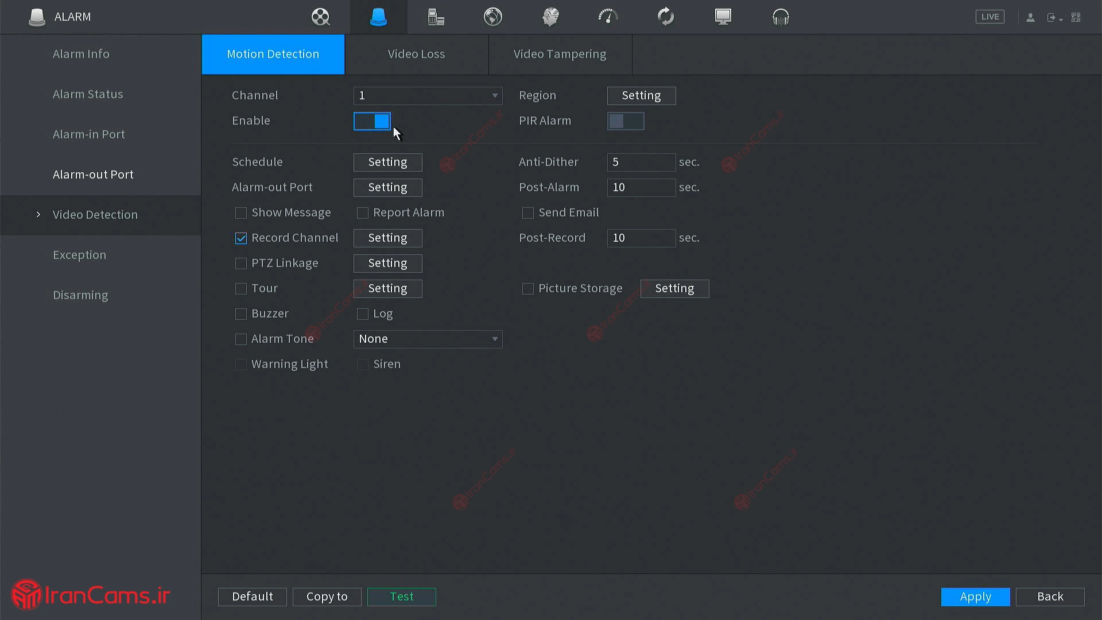Select Alarm-in Port in the sidebar
The image size is (1102, 620).
(88, 134)
